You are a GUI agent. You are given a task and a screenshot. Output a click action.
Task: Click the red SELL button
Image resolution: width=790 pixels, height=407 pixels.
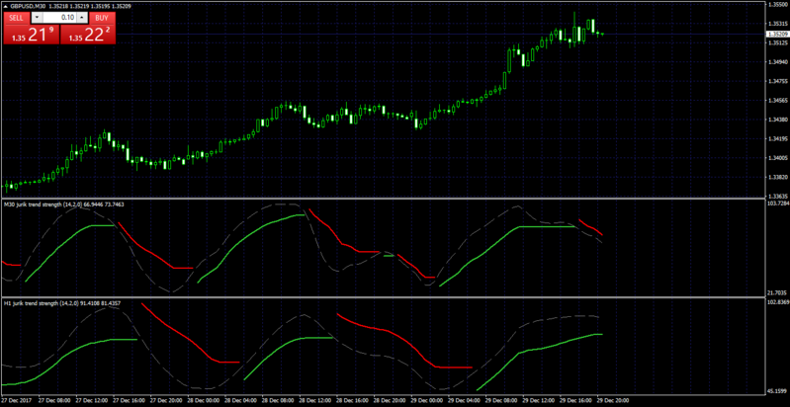16,18
